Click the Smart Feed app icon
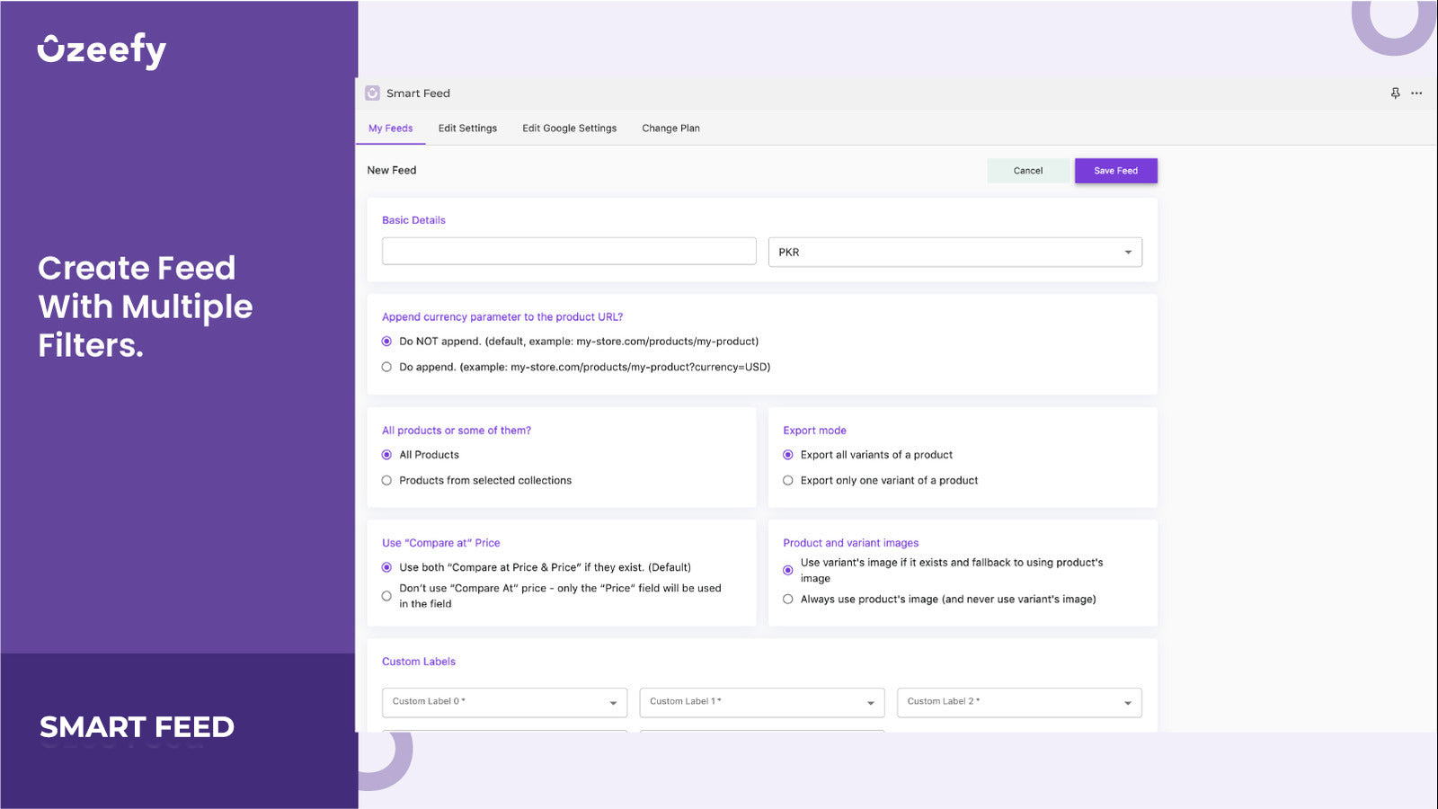The width and height of the screenshot is (1438, 809). point(371,93)
